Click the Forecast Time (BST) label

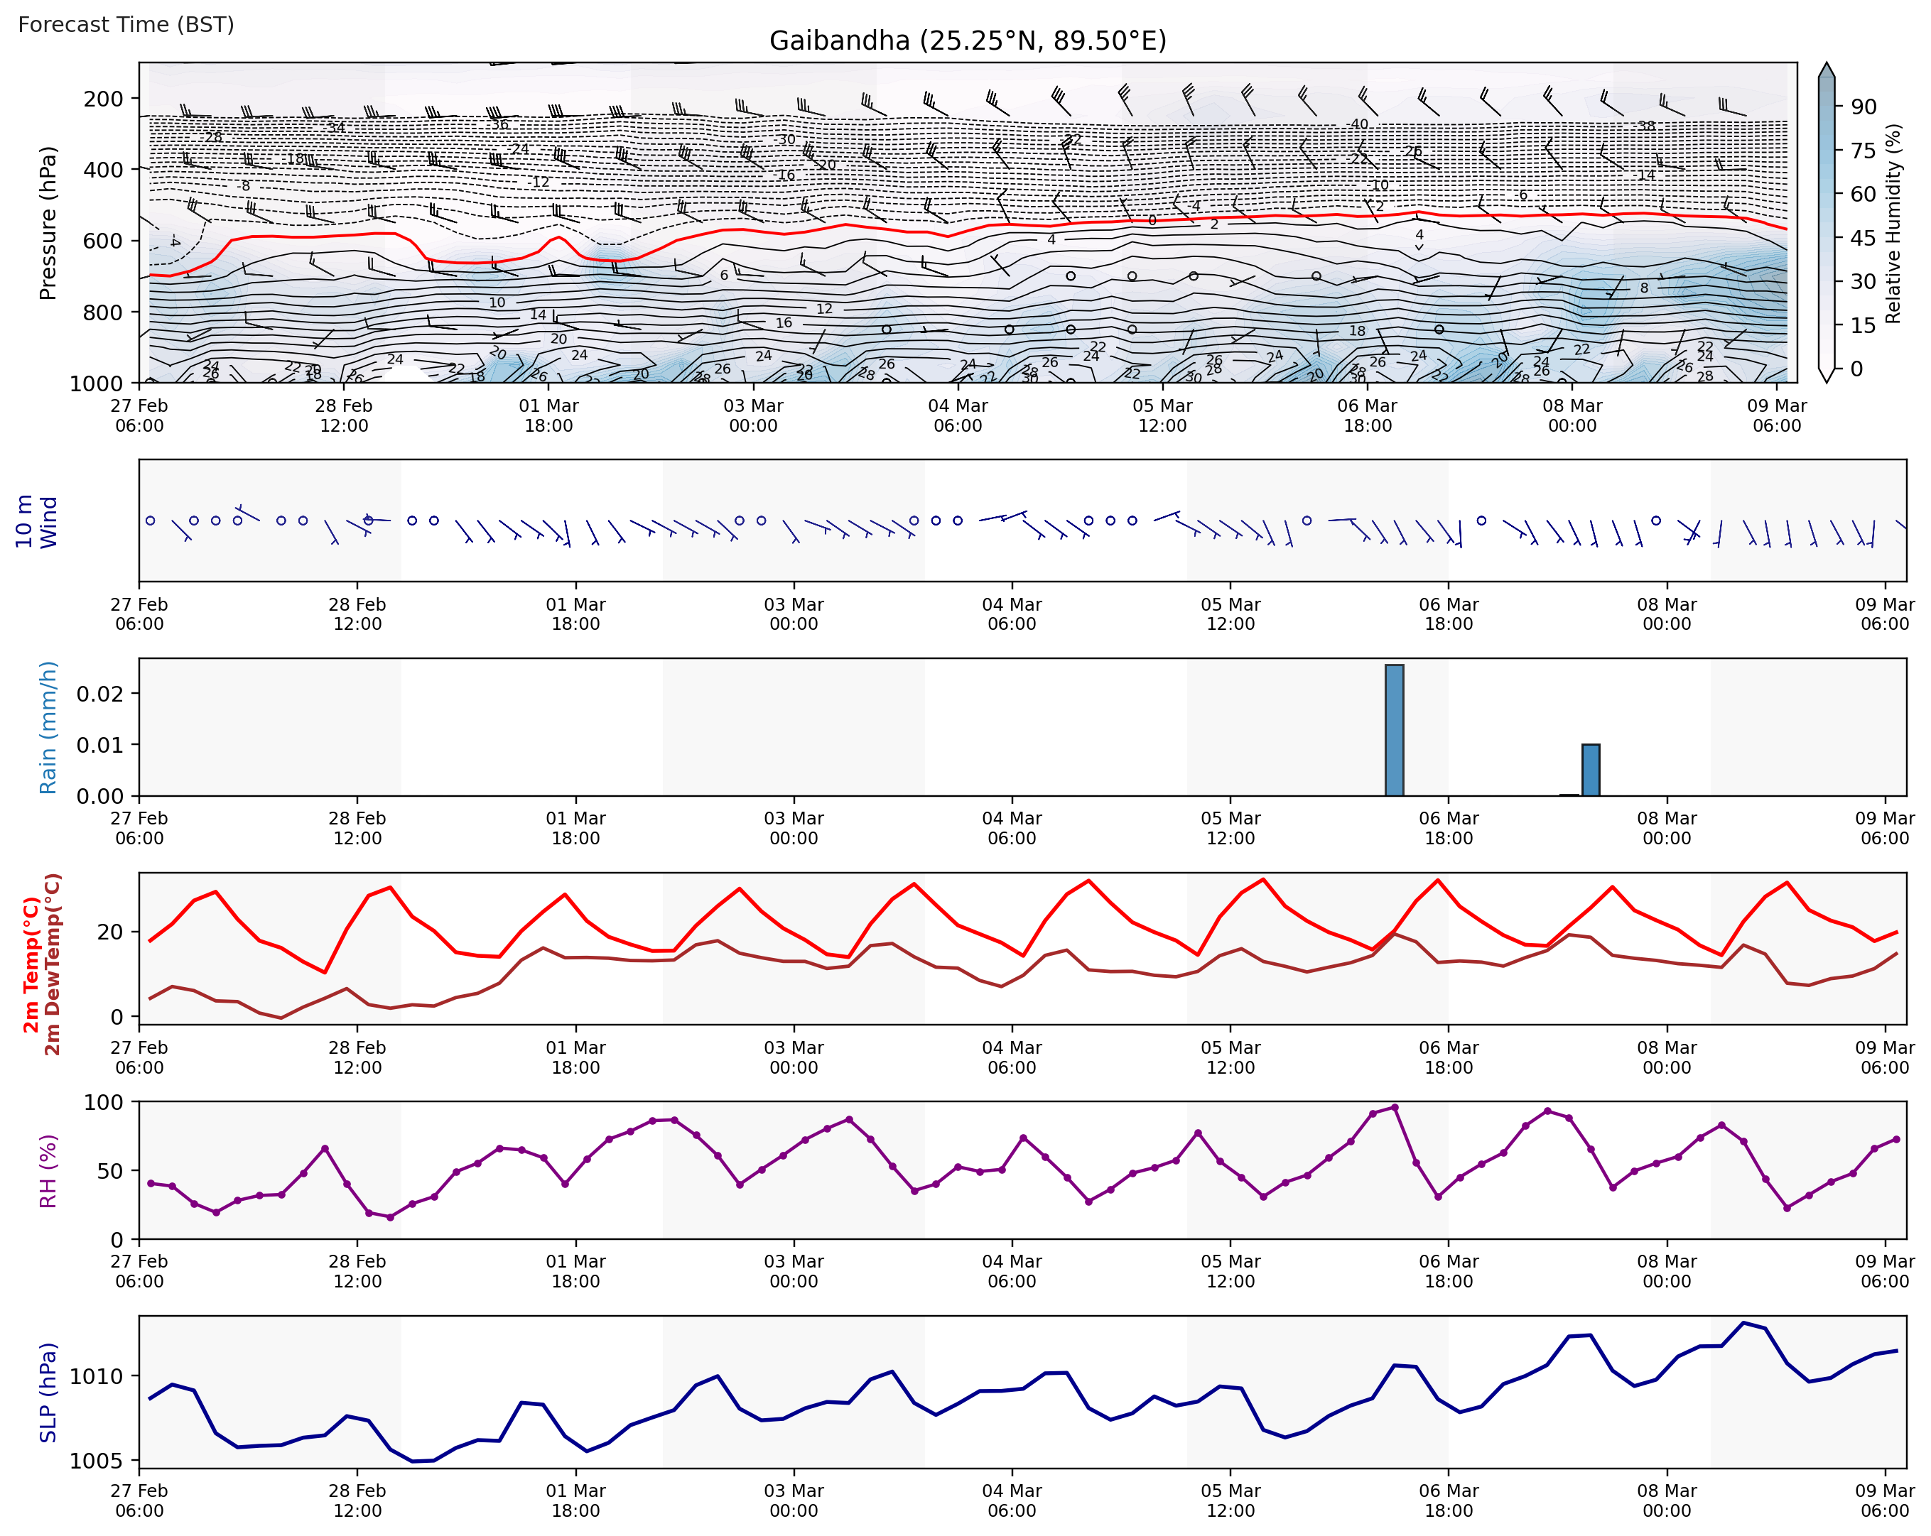pyautogui.click(x=126, y=24)
